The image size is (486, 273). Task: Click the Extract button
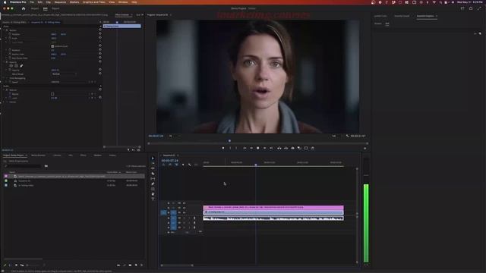pos(286,149)
